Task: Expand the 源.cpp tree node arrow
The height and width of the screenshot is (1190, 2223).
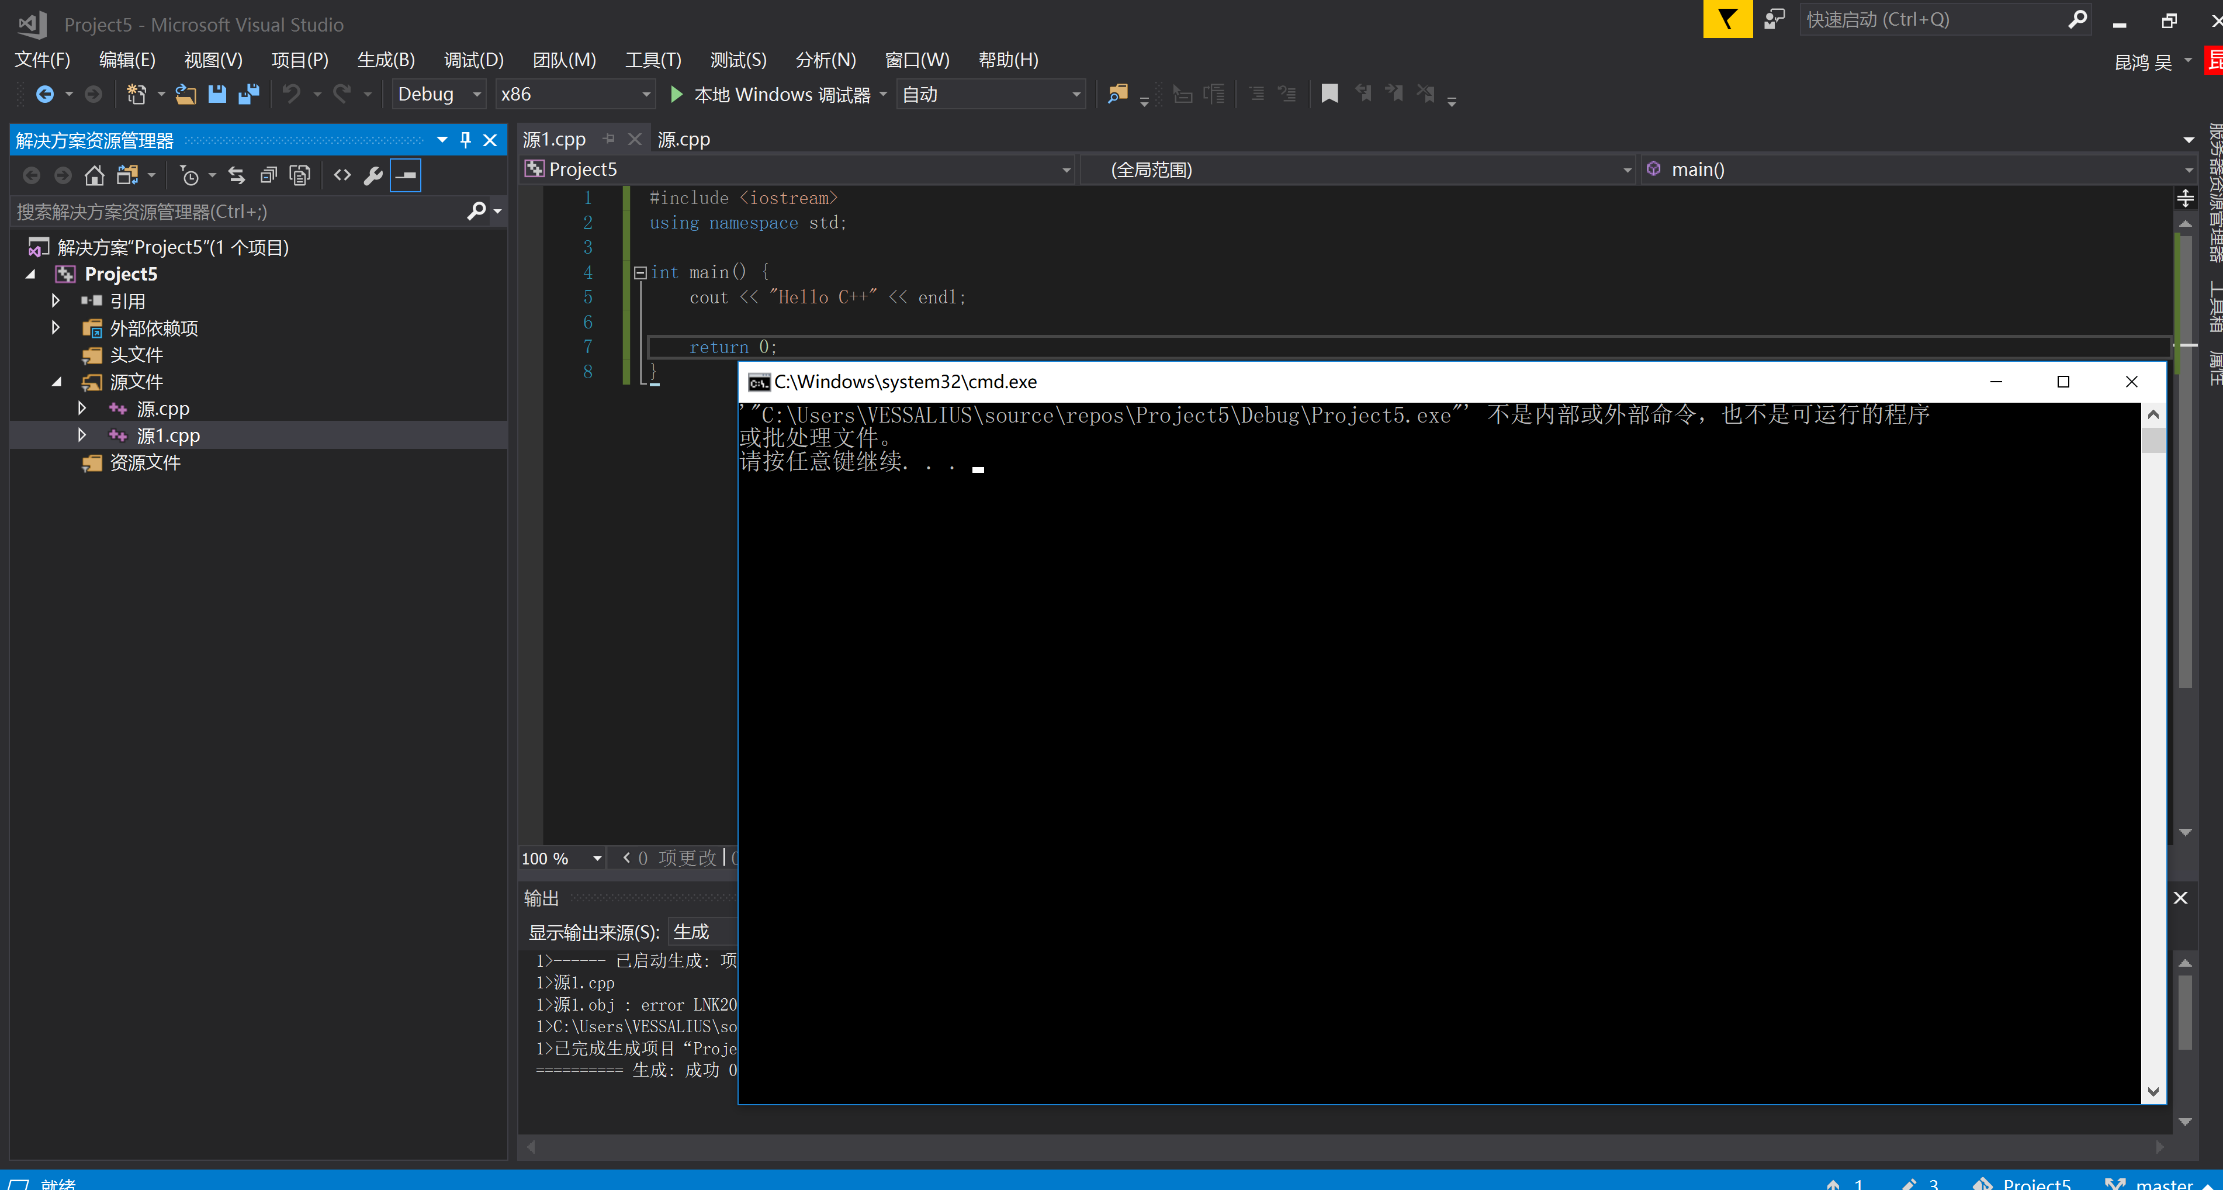Action: click(x=82, y=408)
